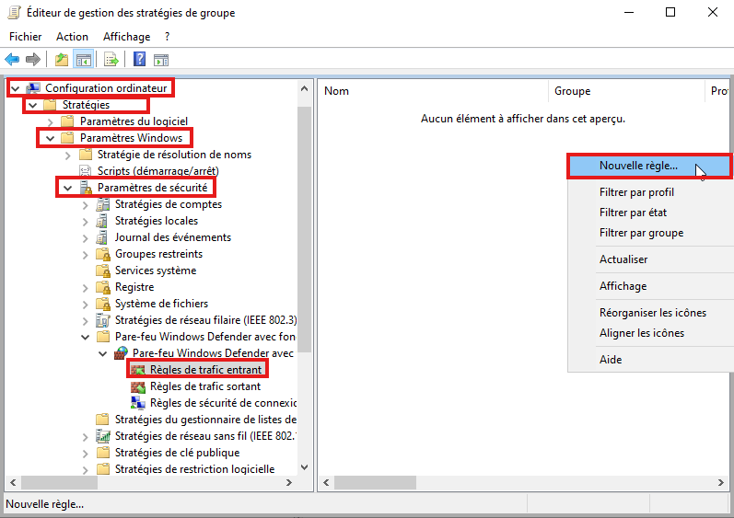This screenshot has width=734, height=518.
Task: Choose Nouvelle règle... from context menu
Action: 638,167
